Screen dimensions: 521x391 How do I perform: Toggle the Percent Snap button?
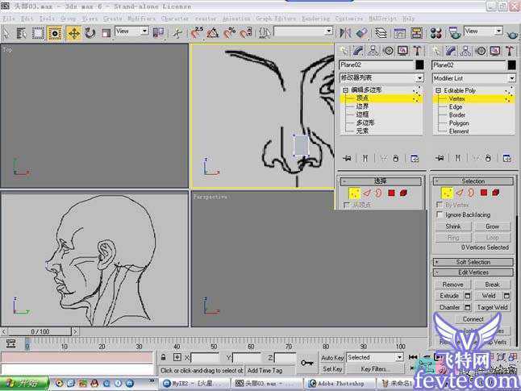point(230,33)
